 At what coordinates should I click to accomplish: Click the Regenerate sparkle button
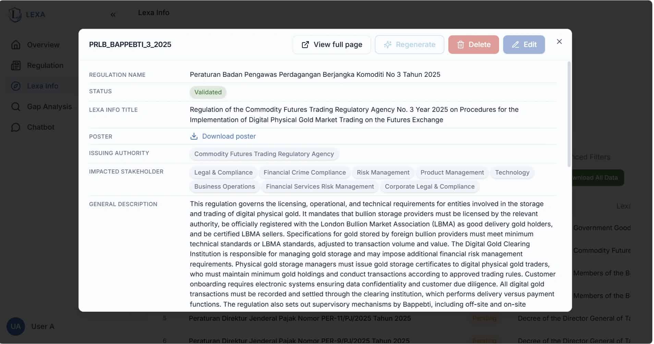[409, 45]
